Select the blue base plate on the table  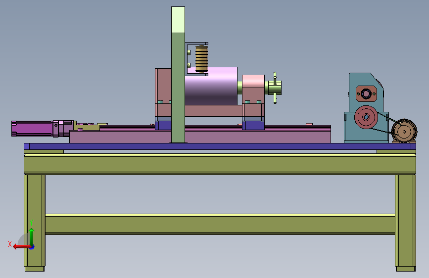[x=220, y=146]
